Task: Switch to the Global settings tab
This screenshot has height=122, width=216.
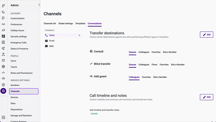Action: 66,23
